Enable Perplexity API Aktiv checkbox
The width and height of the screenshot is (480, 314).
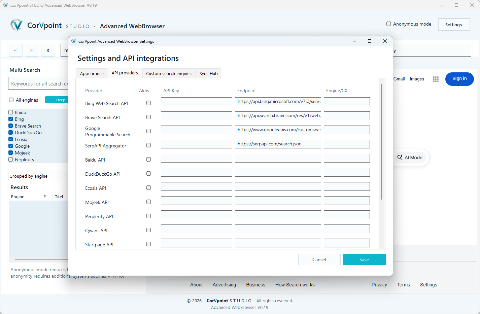click(148, 216)
